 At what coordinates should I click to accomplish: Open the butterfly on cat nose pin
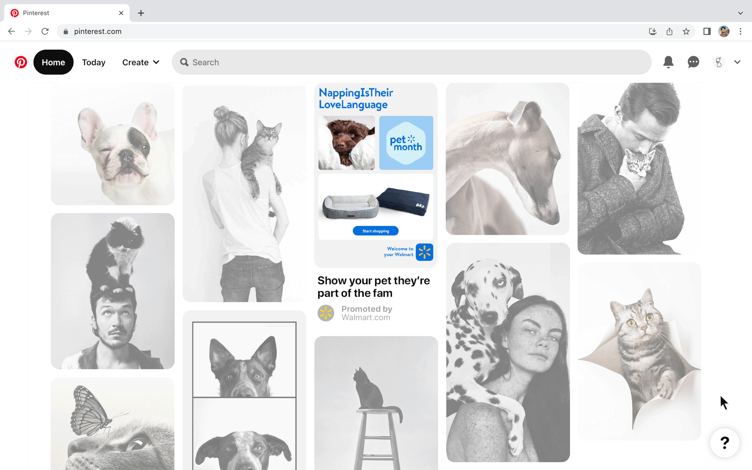tap(113, 424)
